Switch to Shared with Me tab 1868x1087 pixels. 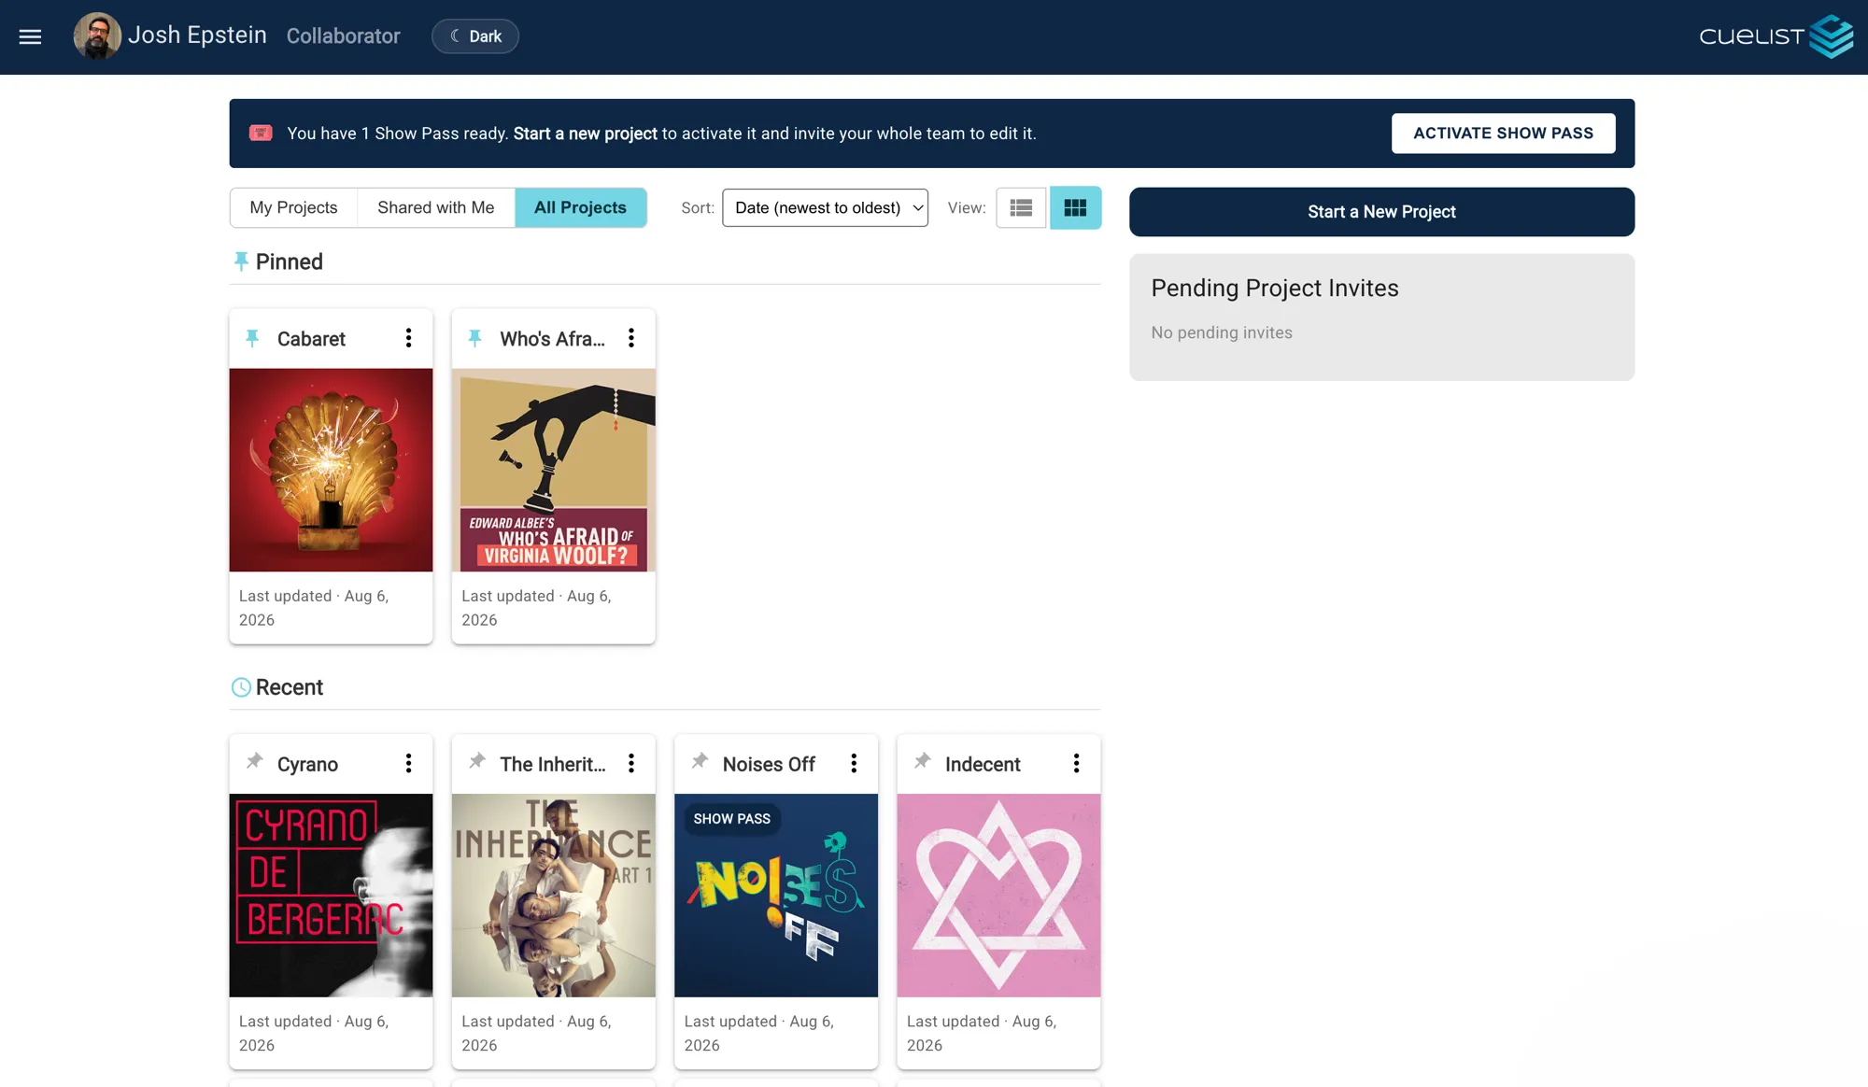pyautogui.click(x=435, y=207)
